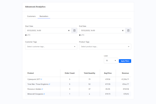Viewport: 156px width, 104px height.
Task: Open the Limit dropdown showing 10
Action: (111, 61)
